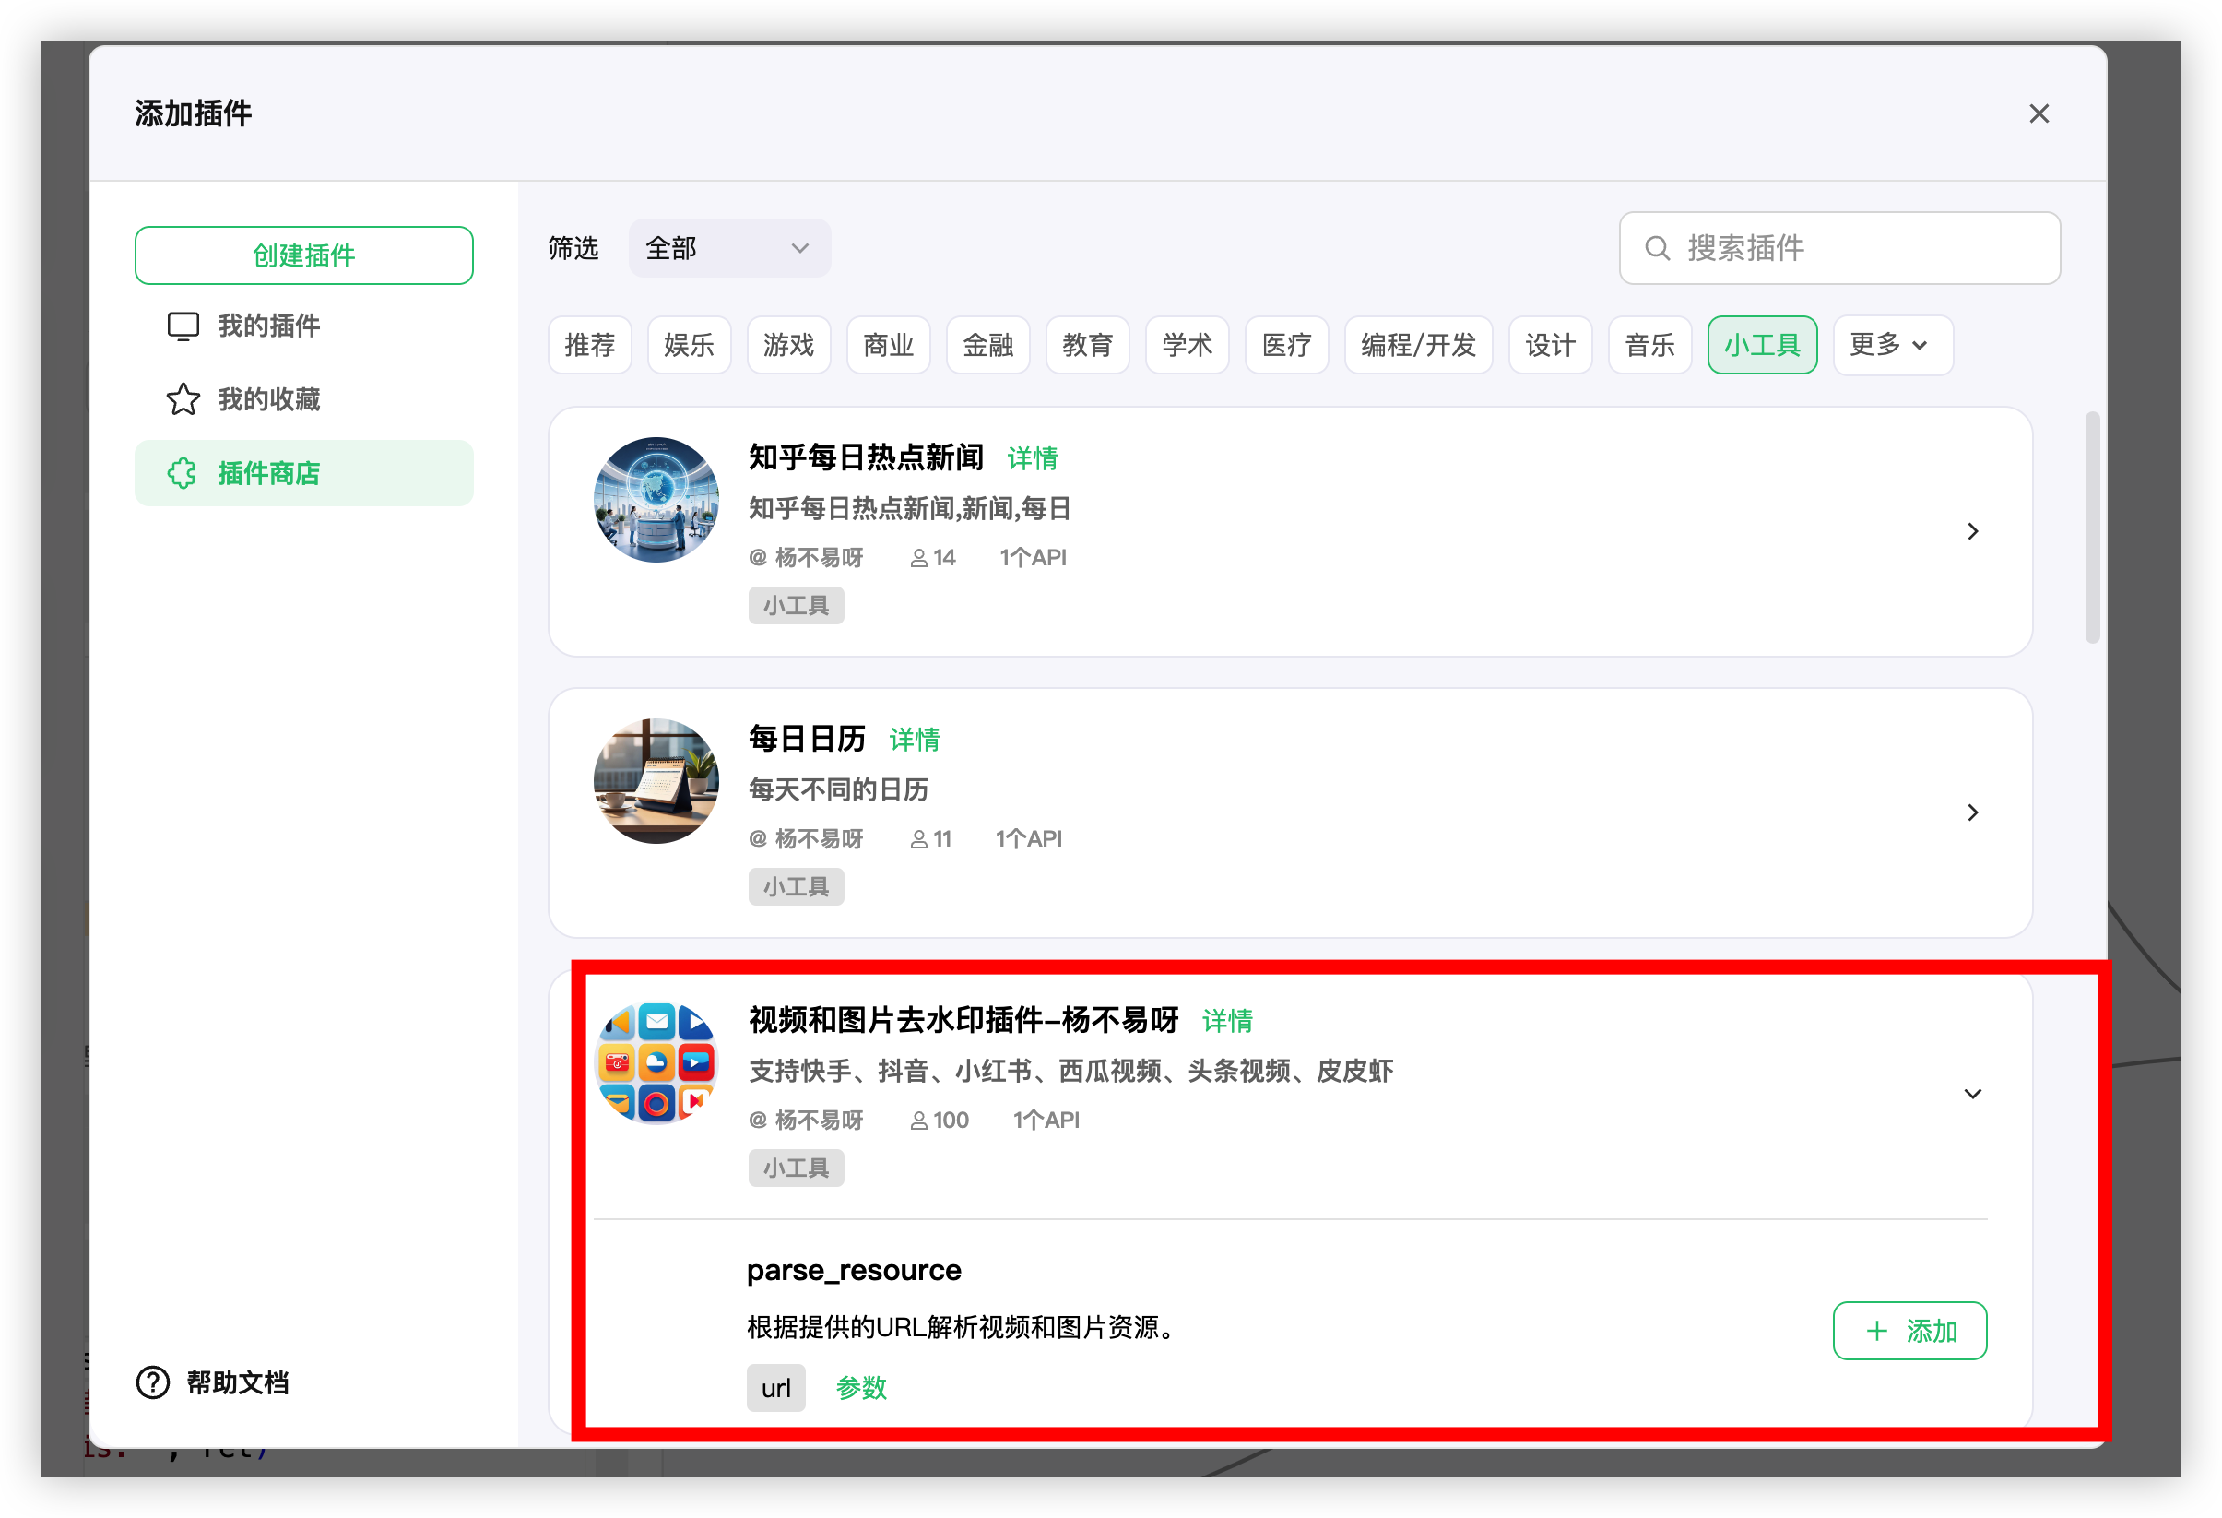Click the 知乎每日热点新闻 plugin avatar
The image size is (2222, 1518).
(656, 500)
